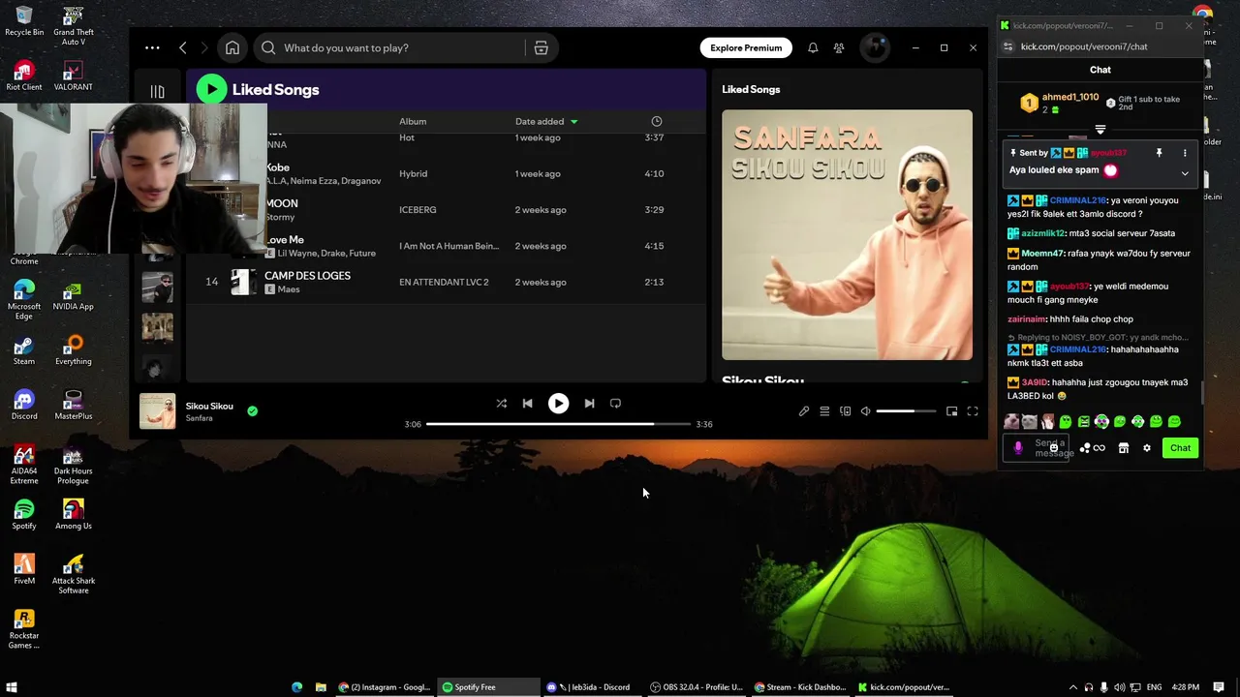Open Spotify desktop shortcut
Image resolution: width=1240 pixels, height=697 pixels.
[24, 513]
